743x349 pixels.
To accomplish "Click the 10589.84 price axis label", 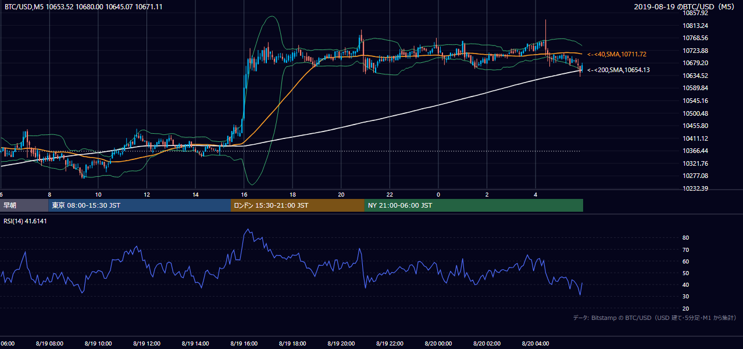I will [695, 88].
